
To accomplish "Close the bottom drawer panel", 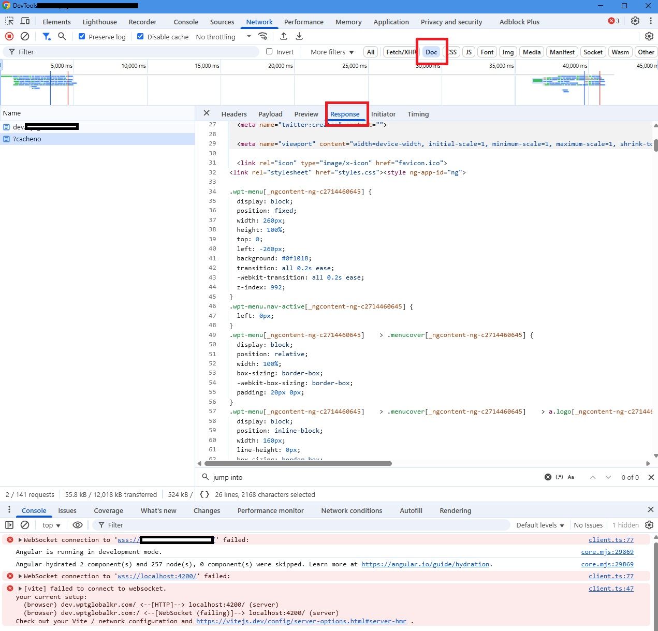I will 651,510.
